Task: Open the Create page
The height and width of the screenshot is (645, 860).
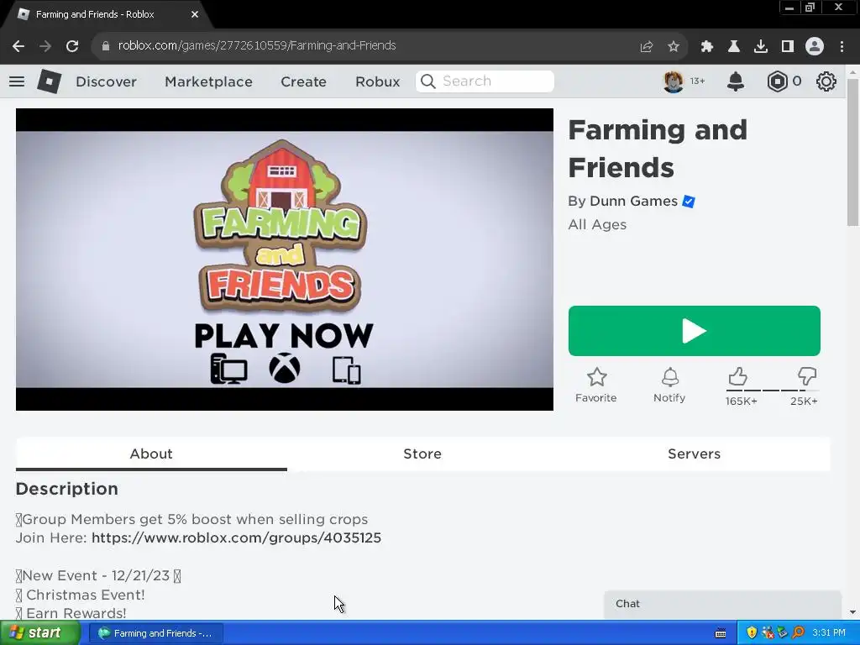Action: pos(303,81)
